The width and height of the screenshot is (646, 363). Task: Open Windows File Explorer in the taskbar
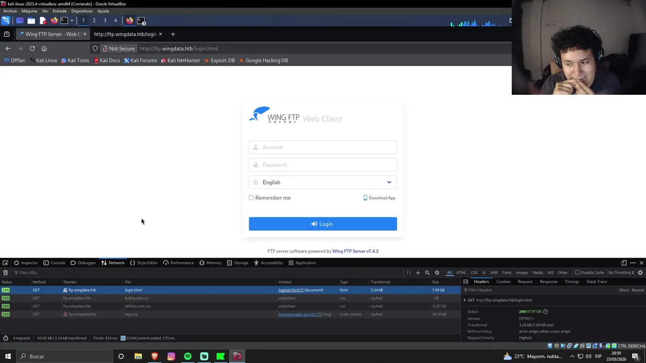[138, 356]
